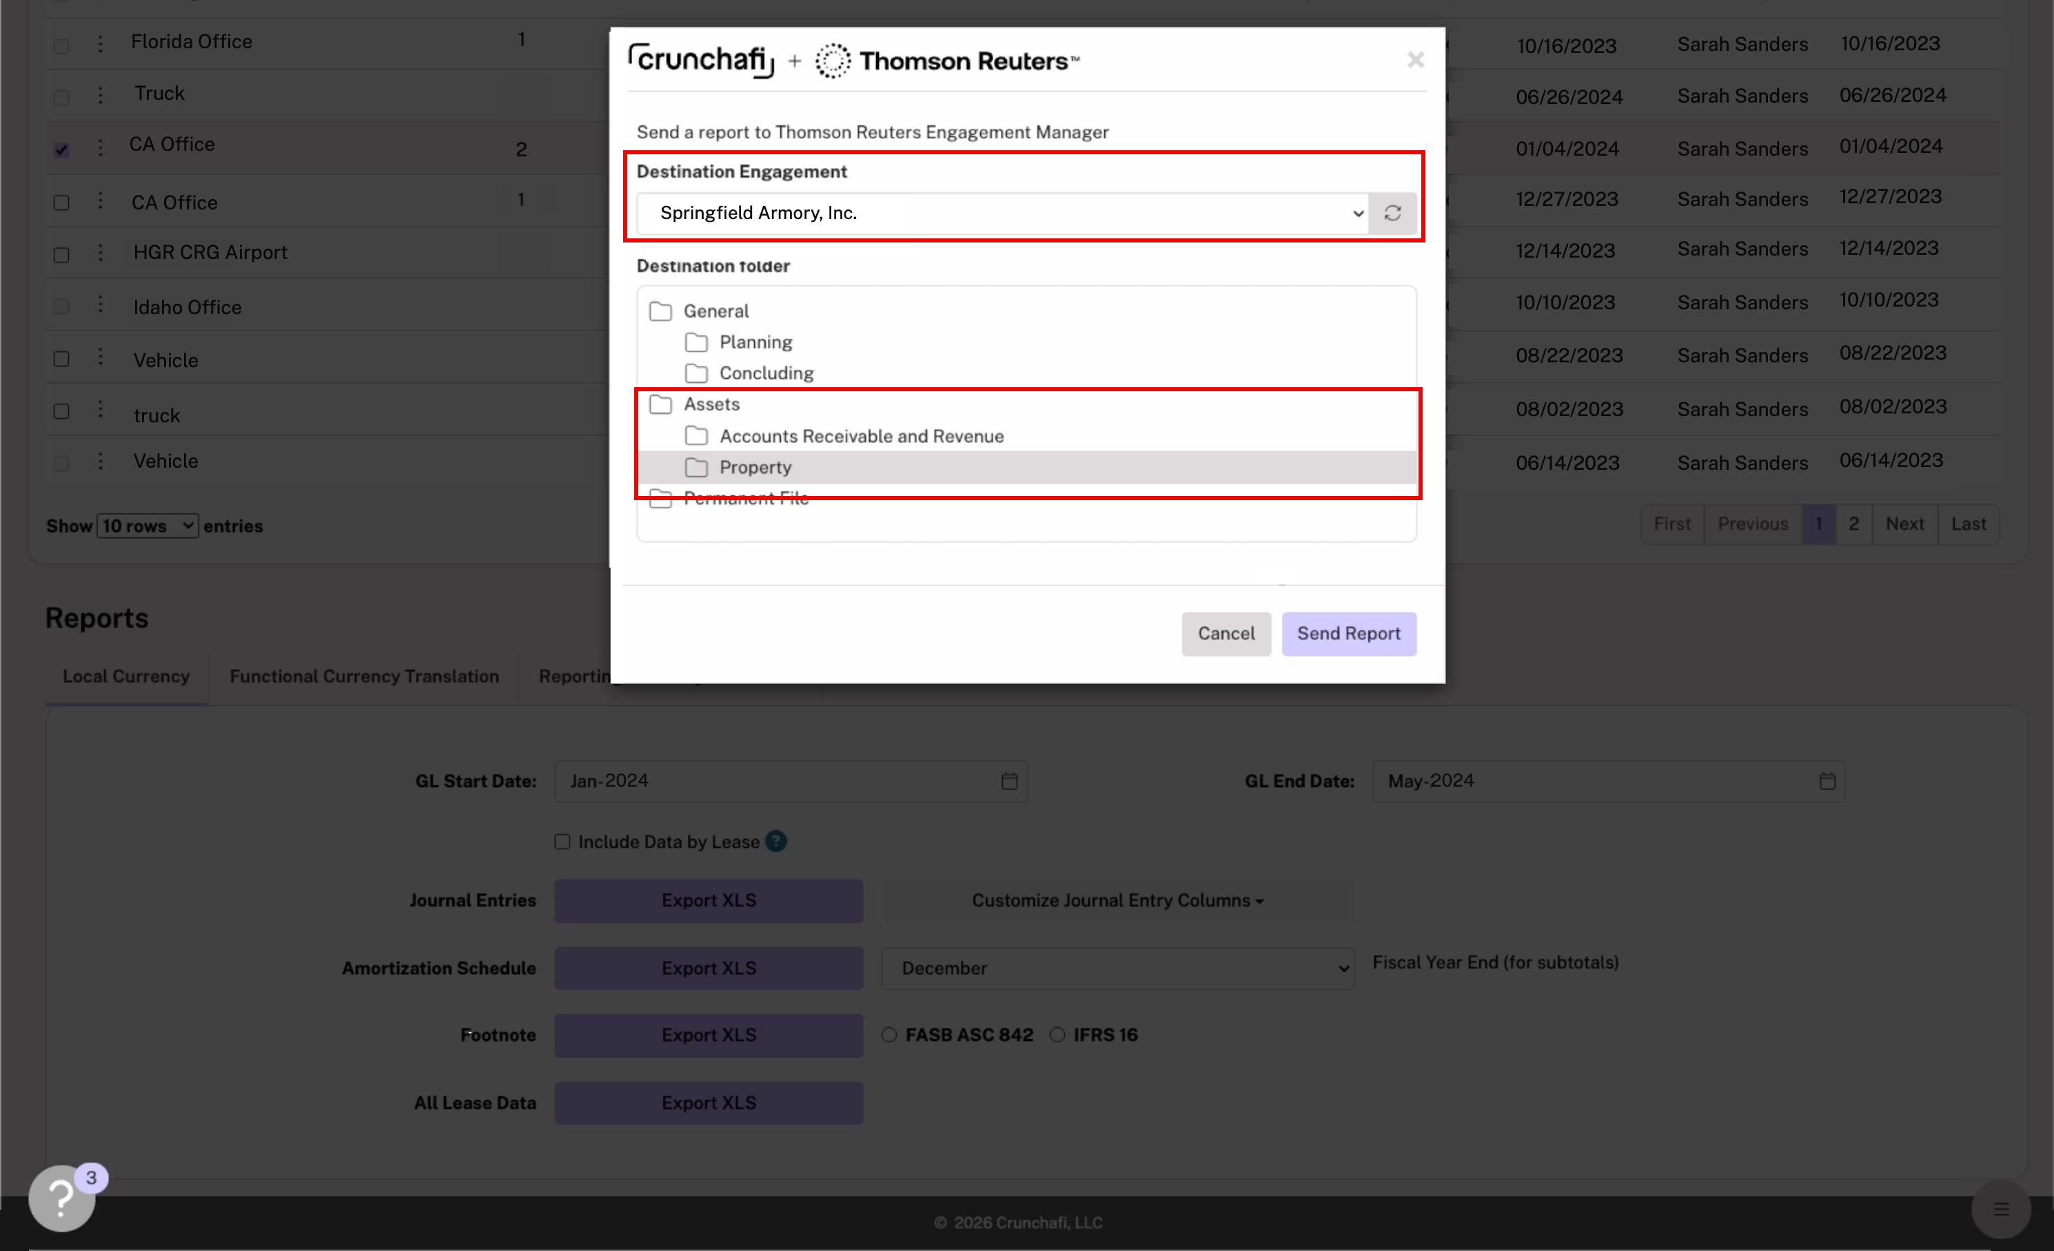Tick the lowercase truck row checkbox
This screenshot has width=2054, height=1251.
click(x=61, y=411)
